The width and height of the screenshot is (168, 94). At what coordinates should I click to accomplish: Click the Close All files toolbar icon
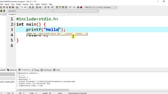click(x=13, y=7)
